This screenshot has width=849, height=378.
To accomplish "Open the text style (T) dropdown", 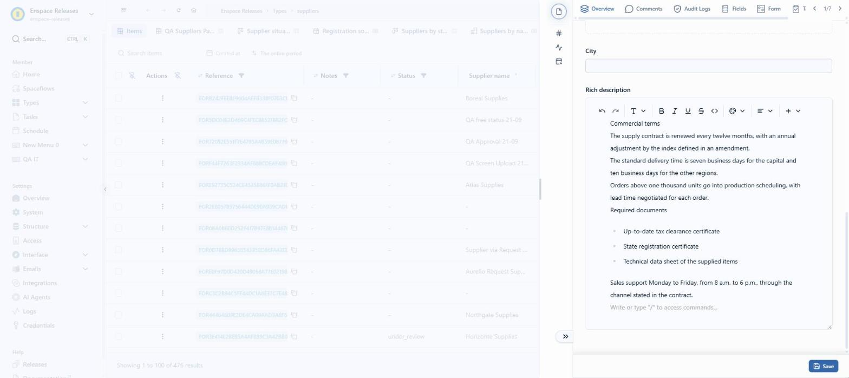I will coord(638,111).
